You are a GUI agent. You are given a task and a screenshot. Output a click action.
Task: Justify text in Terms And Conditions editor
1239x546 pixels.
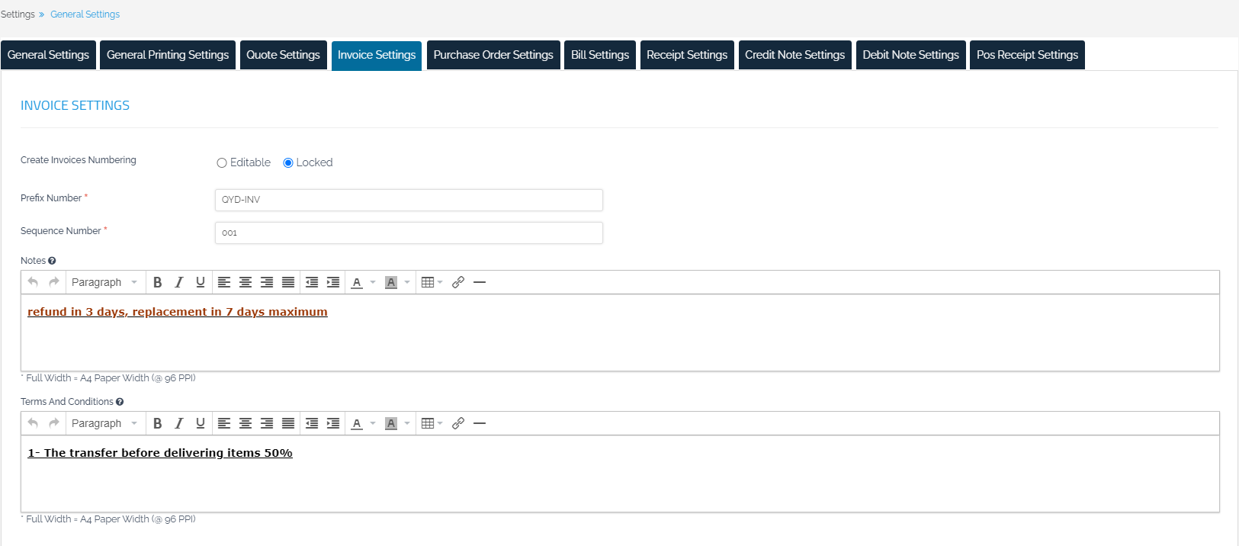pos(288,423)
